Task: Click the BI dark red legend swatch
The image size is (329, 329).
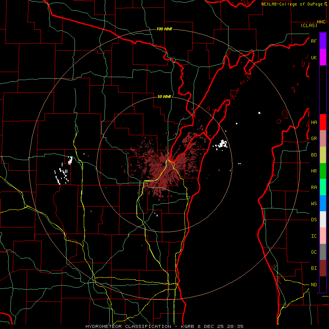Action: point(323,268)
